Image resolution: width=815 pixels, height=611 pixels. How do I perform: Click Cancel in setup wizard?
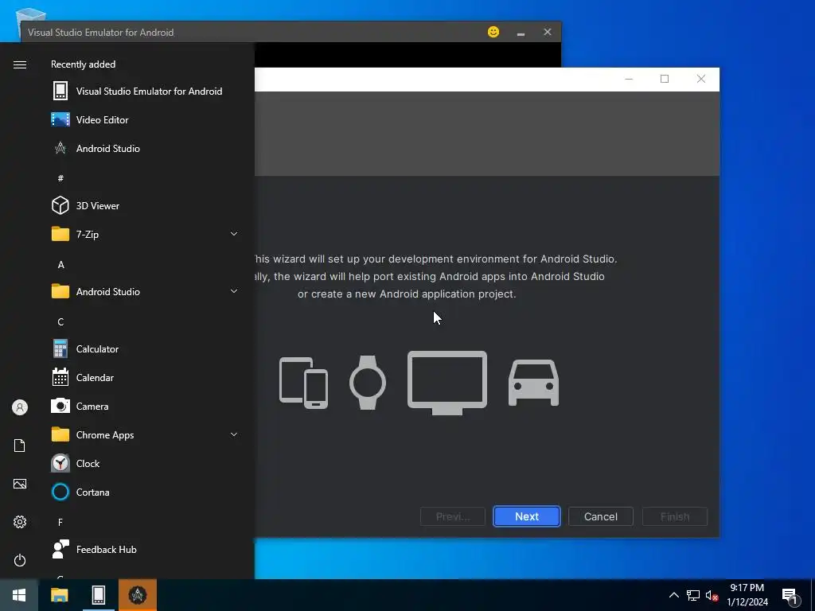click(x=600, y=516)
